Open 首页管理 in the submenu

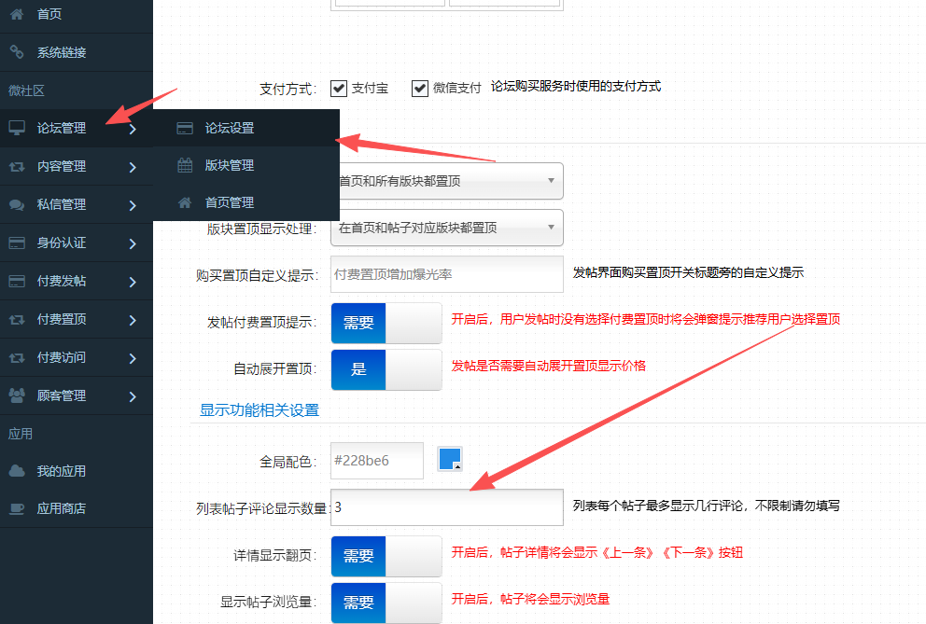point(230,202)
